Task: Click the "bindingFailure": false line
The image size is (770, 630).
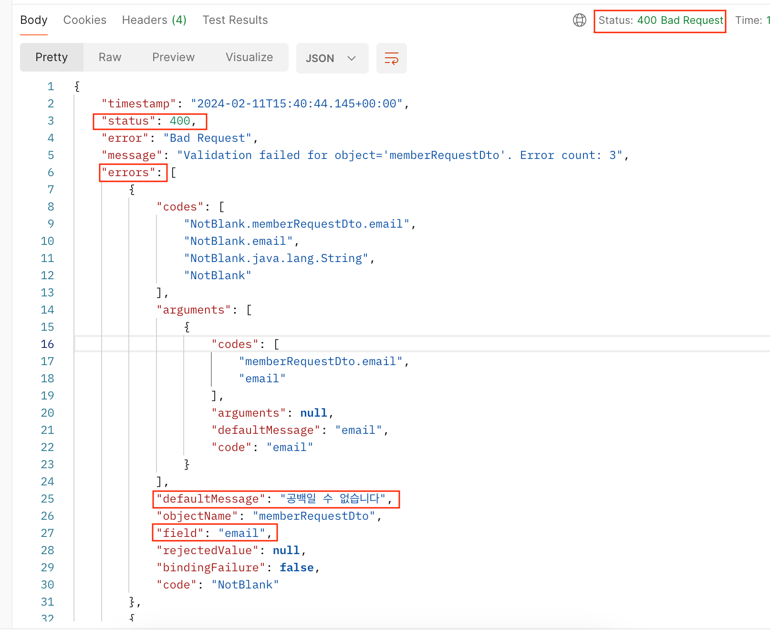Action: (x=238, y=567)
